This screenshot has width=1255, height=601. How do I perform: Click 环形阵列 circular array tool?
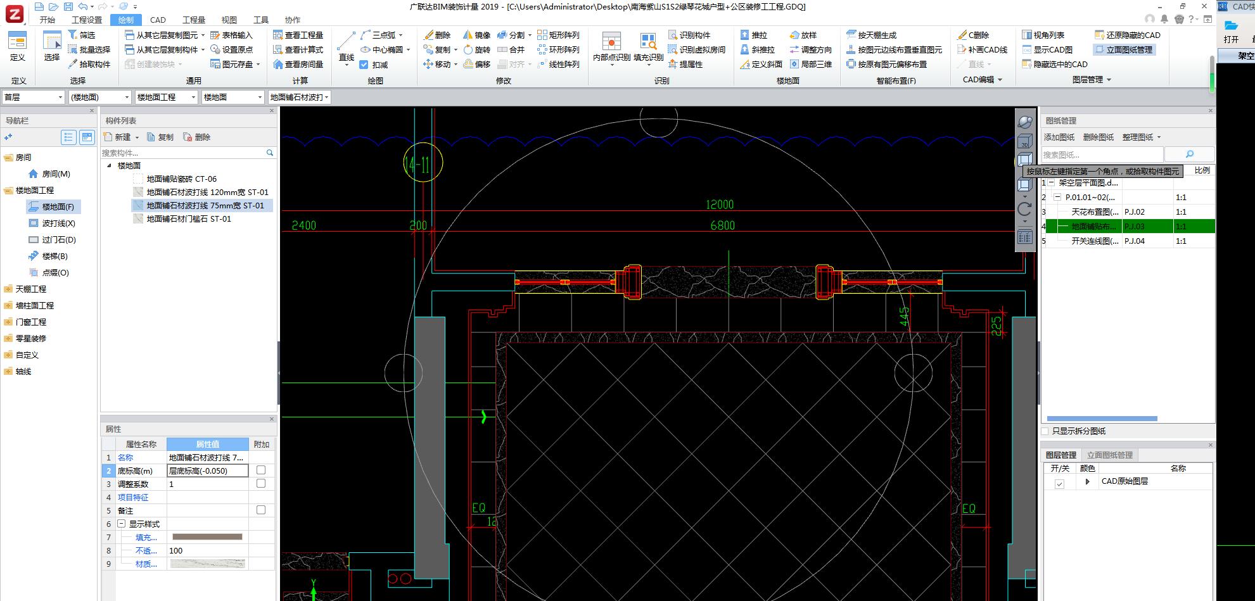(558, 49)
